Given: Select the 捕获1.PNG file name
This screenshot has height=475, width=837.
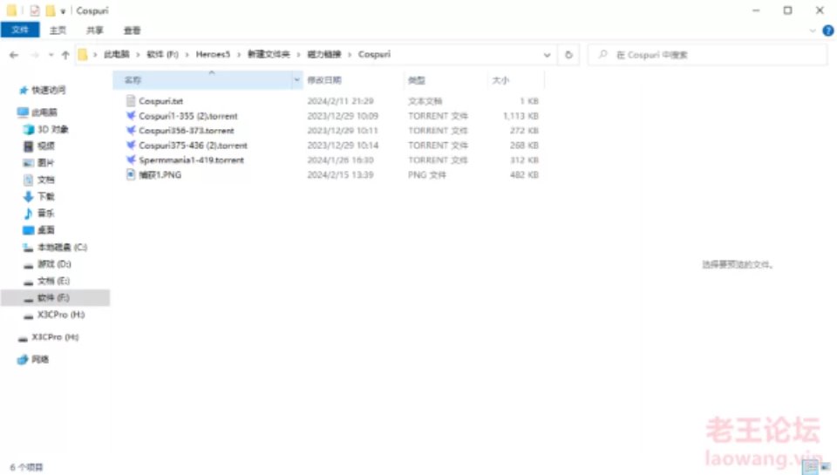Looking at the screenshot, I should (160, 174).
